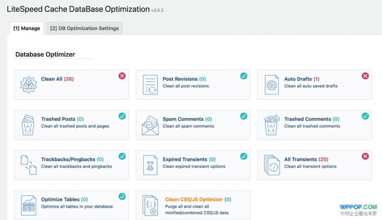Click the orange Clean CSS/JS Optimizer link

point(194,199)
